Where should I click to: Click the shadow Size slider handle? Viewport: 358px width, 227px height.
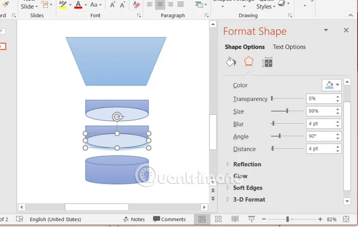tap(287, 111)
